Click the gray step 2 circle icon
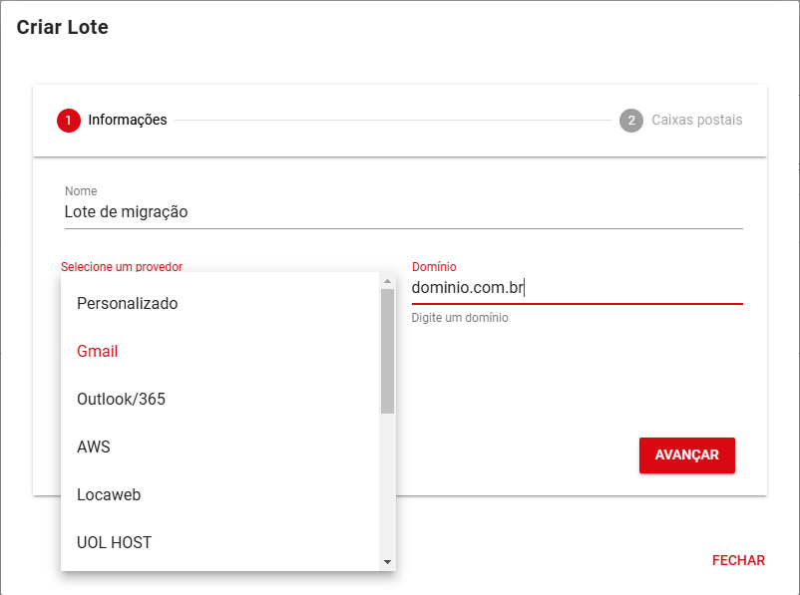 point(630,121)
